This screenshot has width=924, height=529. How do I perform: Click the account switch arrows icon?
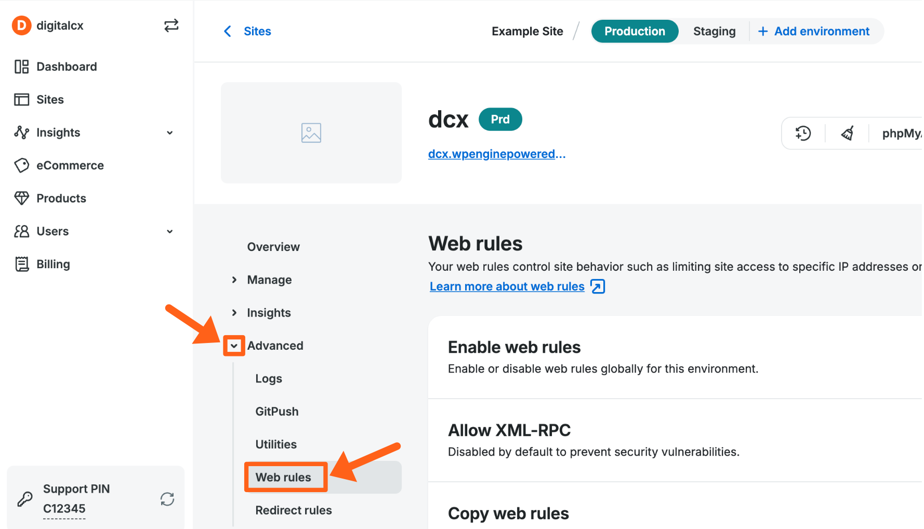pos(171,25)
